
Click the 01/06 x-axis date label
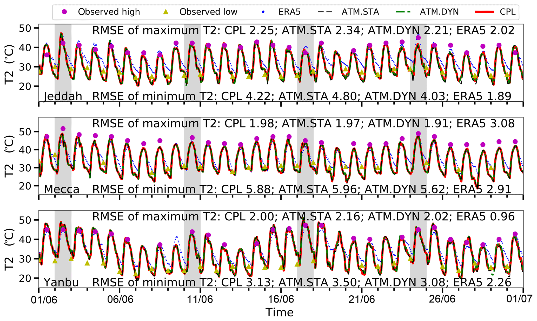click(x=44, y=299)
